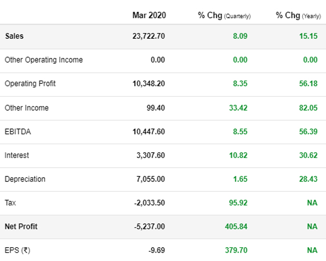
Task: Click the Tax quarterly change 95.92
Action: tap(238, 202)
